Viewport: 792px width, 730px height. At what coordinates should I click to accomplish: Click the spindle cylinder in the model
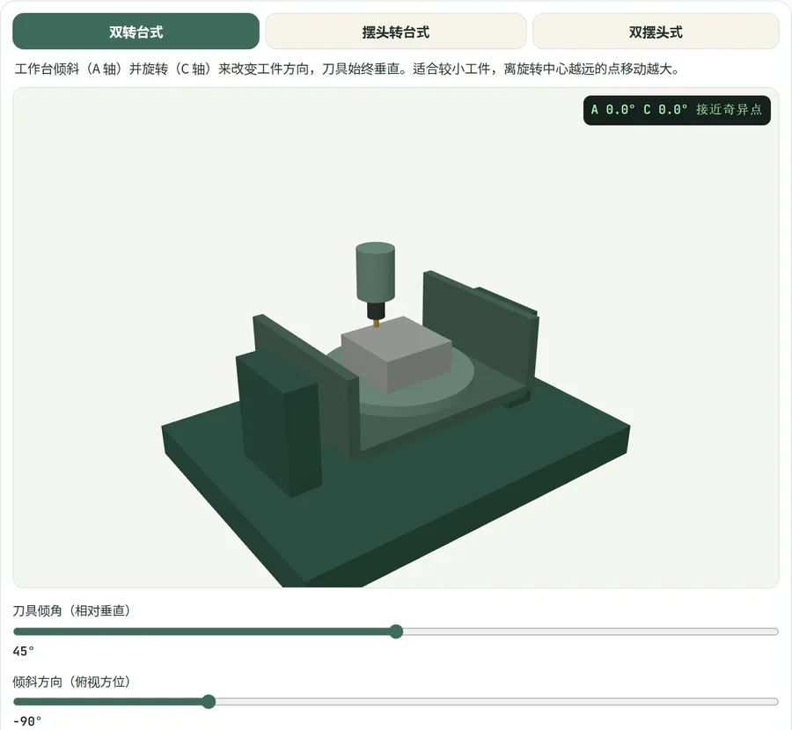[x=375, y=273]
